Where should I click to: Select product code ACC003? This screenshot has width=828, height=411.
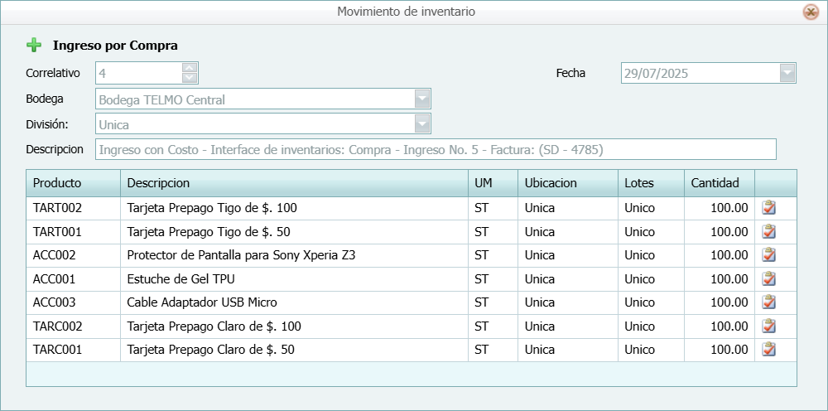tap(55, 302)
